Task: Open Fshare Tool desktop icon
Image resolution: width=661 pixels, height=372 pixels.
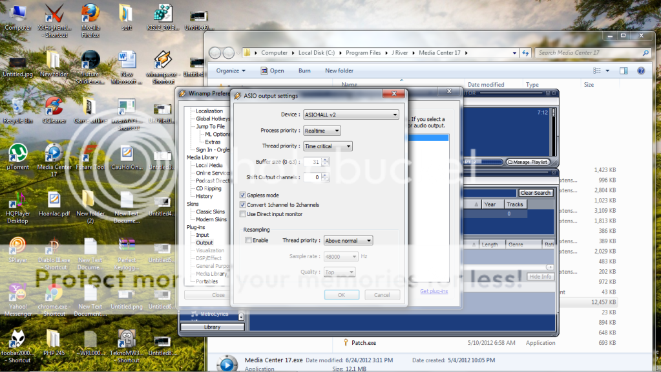Action: tap(90, 156)
